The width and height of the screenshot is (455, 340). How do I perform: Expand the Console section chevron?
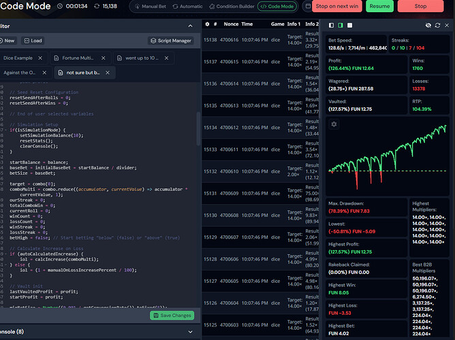point(190,332)
